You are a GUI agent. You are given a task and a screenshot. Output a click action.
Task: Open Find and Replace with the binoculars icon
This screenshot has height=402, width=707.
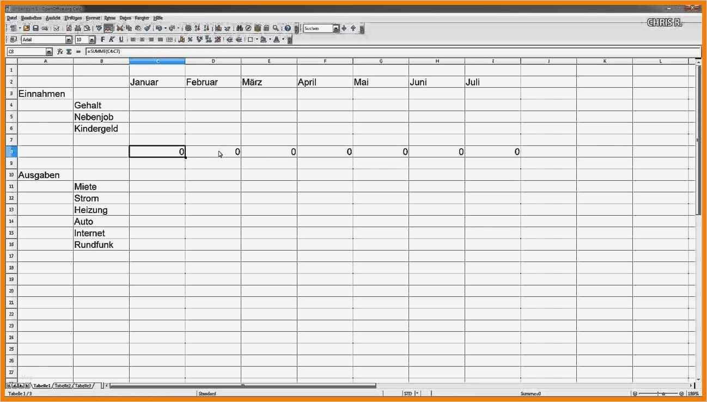click(x=240, y=28)
